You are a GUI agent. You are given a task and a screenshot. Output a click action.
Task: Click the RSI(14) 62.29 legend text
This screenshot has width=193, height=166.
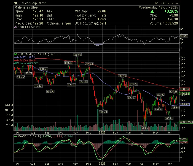(x=29, y=27)
